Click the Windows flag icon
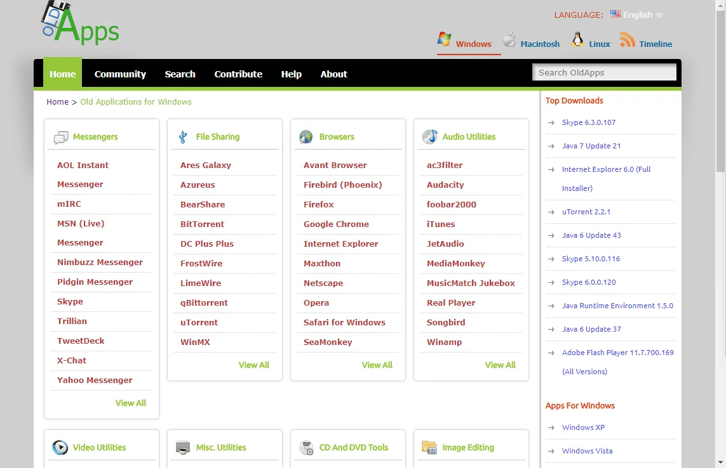Viewport: 726px width, 468px height. (444, 39)
